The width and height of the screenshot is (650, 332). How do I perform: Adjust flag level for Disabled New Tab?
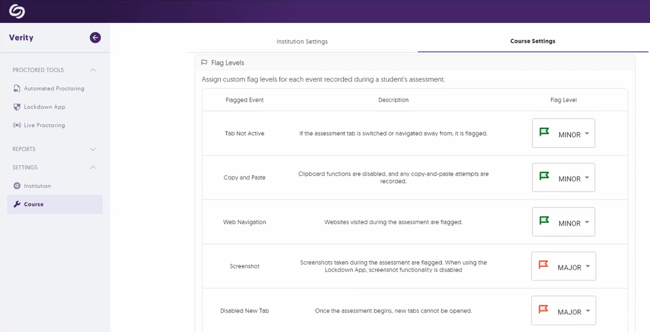click(x=564, y=310)
